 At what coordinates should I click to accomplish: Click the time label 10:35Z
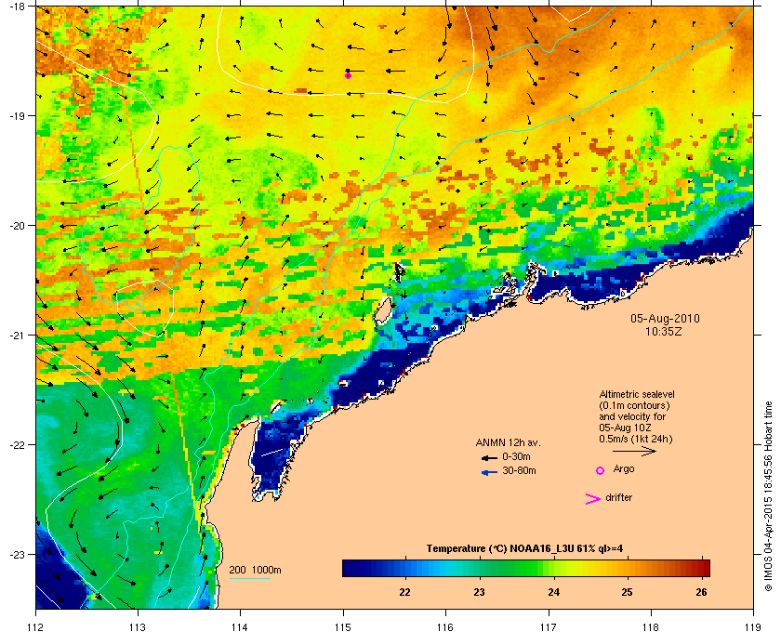click(664, 331)
